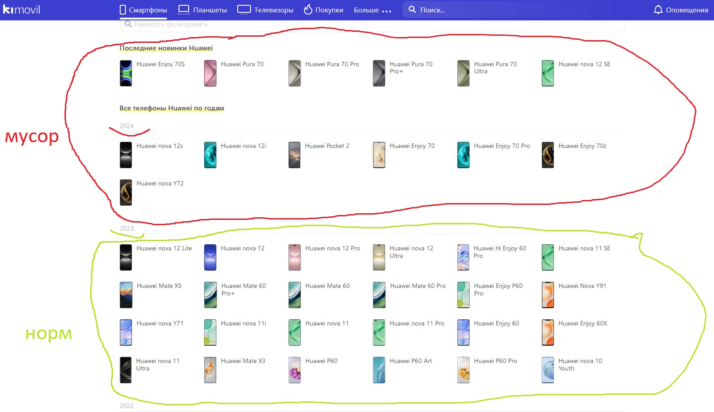Click the Поиск search field
This screenshot has width=714, height=412.
[521, 10]
